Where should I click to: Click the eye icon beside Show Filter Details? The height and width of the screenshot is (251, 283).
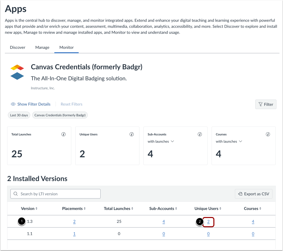(x=13, y=104)
